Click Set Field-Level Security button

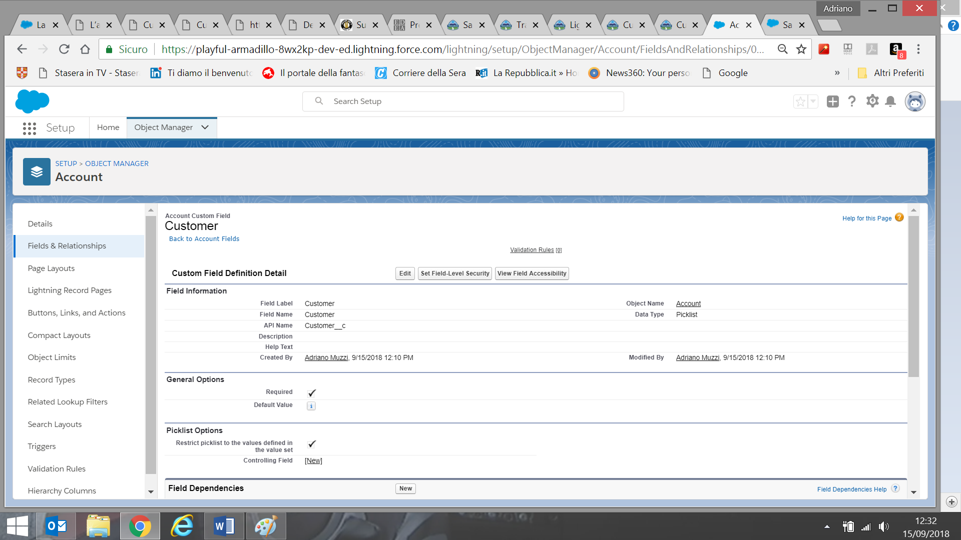point(454,273)
